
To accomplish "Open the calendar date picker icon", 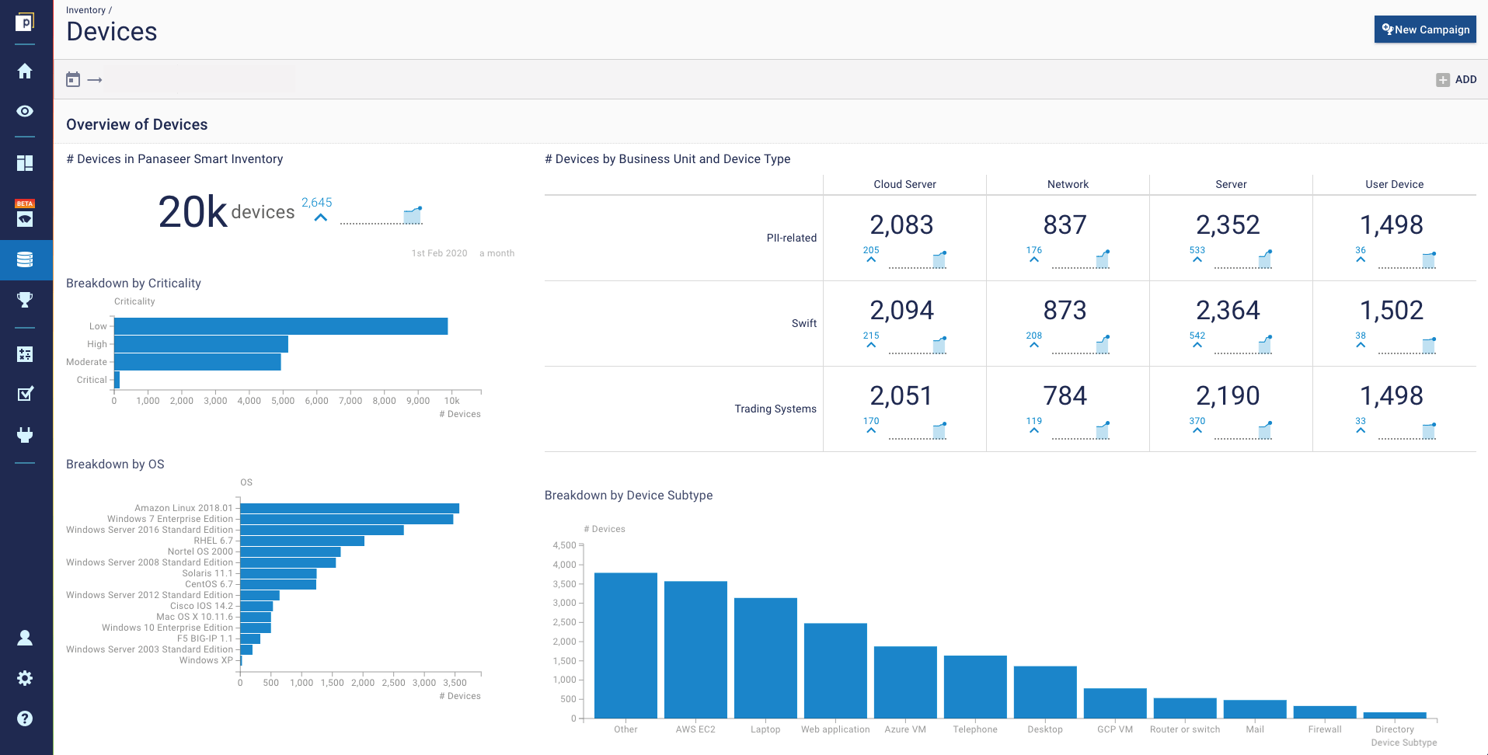I will click(74, 78).
